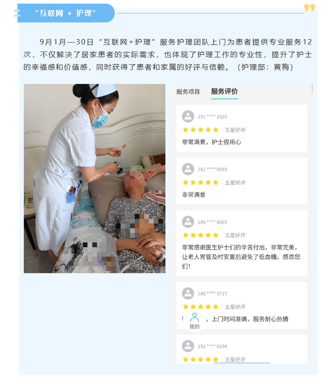Click avatar of user 191****3325

188,117
